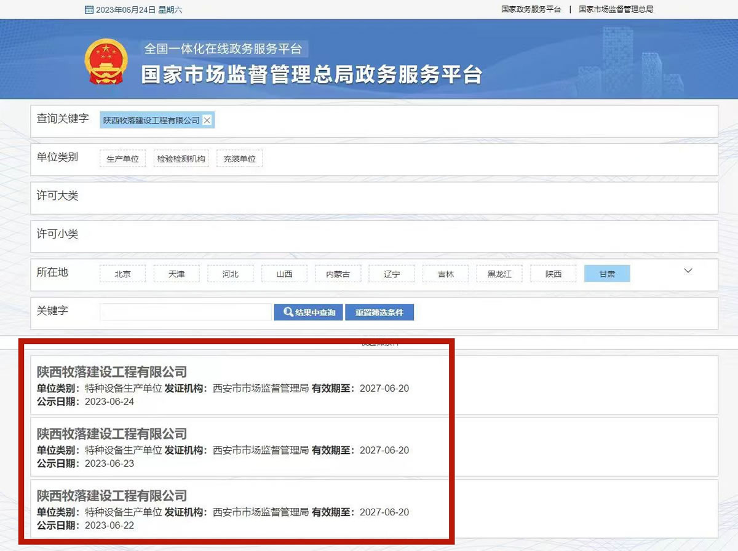
Task: Open result with 公示日期 2023-06-24
Action: [112, 371]
